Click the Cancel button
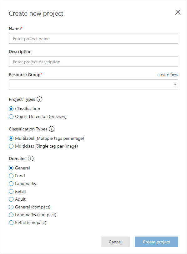 pos(115,242)
